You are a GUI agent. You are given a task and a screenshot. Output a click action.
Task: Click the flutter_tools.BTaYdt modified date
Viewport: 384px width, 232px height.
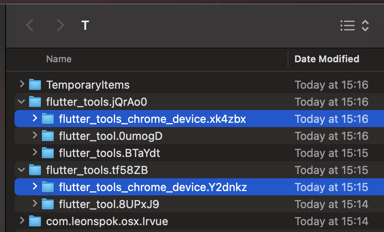332,153
